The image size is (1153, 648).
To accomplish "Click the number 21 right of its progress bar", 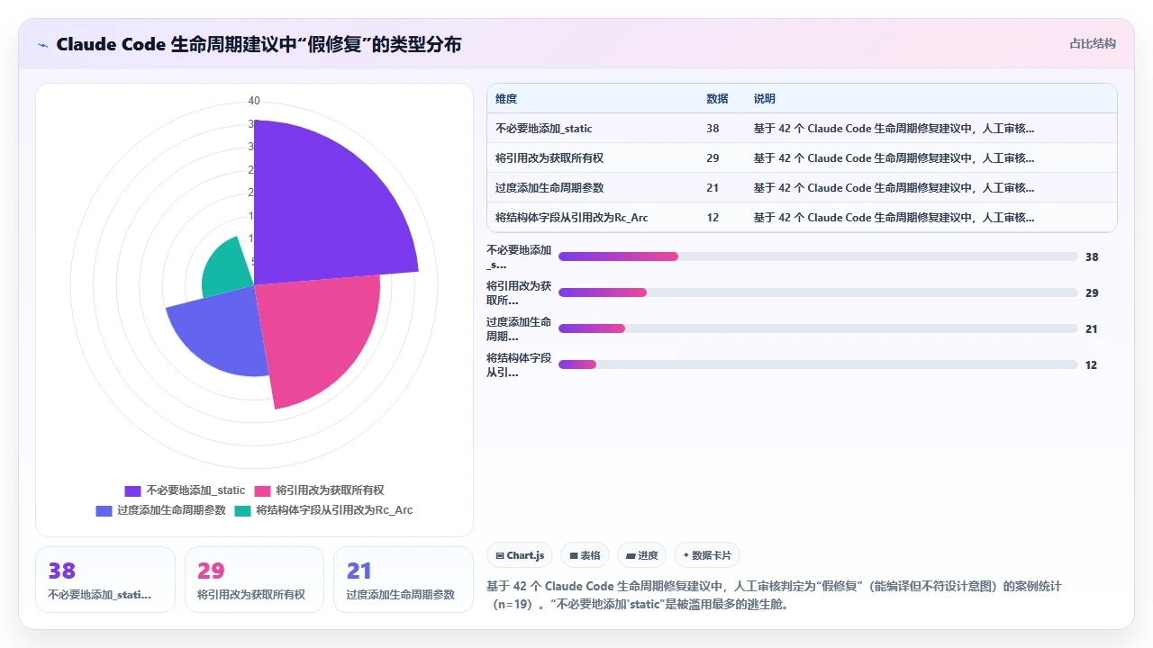I will [x=1092, y=328].
